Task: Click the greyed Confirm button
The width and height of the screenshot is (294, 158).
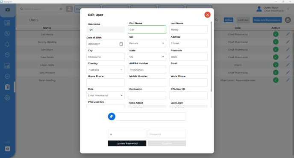Action: [167, 143]
